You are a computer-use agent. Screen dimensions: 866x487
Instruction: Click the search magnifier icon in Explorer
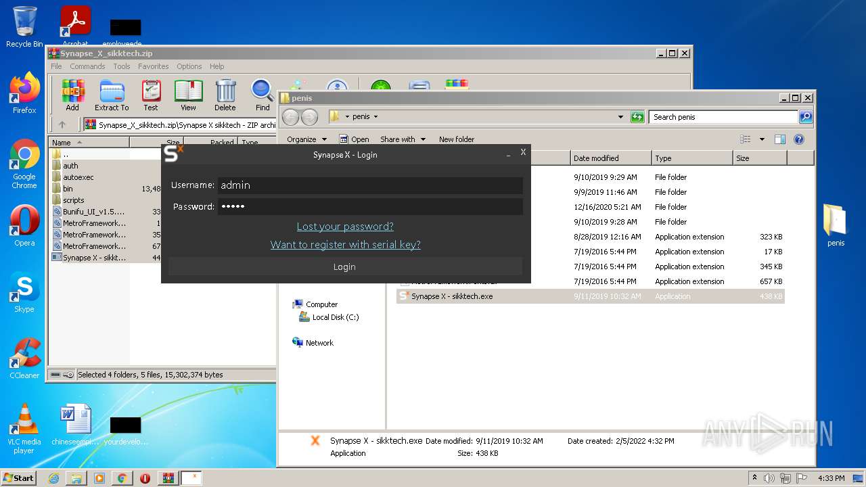(805, 117)
